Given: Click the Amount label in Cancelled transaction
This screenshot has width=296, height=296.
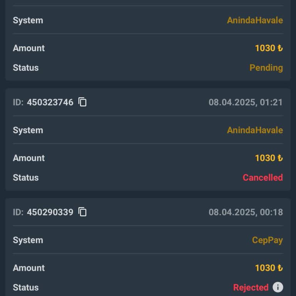Looking at the screenshot, I should (x=29, y=158).
